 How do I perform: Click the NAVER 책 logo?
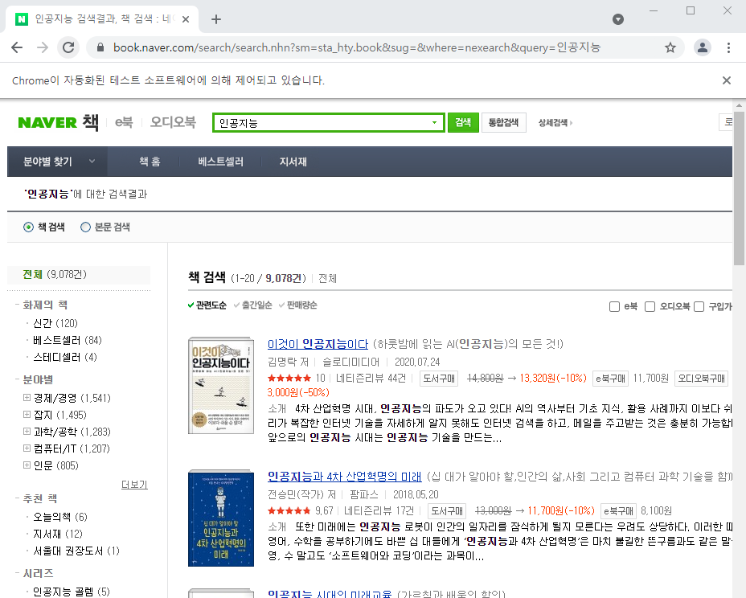click(x=59, y=122)
